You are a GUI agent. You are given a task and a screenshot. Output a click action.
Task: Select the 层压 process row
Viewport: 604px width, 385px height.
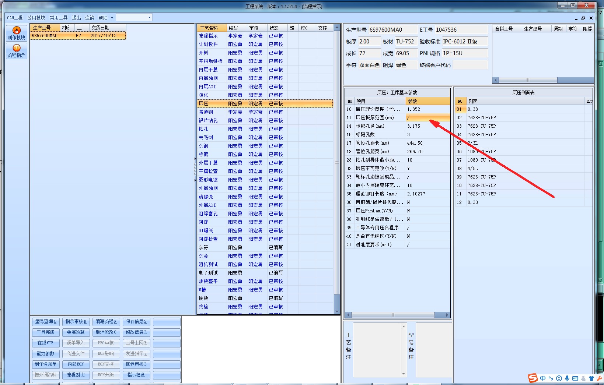click(x=265, y=104)
